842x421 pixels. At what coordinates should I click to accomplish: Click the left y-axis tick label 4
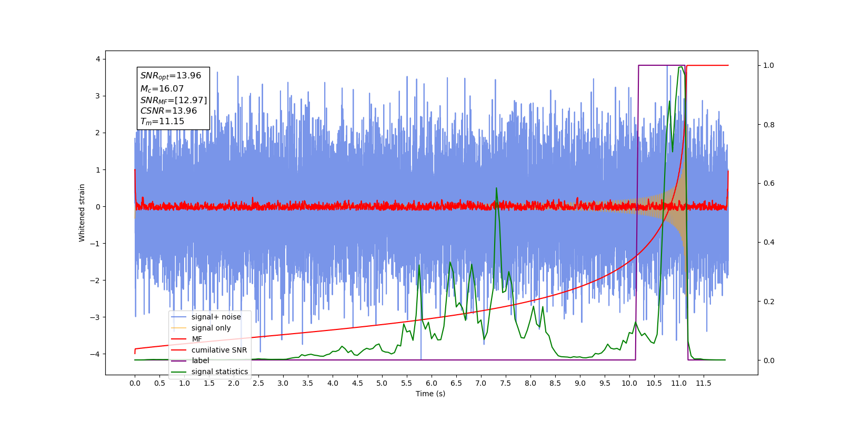click(x=98, y=59)
